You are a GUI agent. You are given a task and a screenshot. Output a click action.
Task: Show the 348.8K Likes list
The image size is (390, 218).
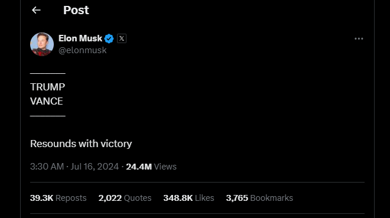pyautogui.click(x=188, y=198)
